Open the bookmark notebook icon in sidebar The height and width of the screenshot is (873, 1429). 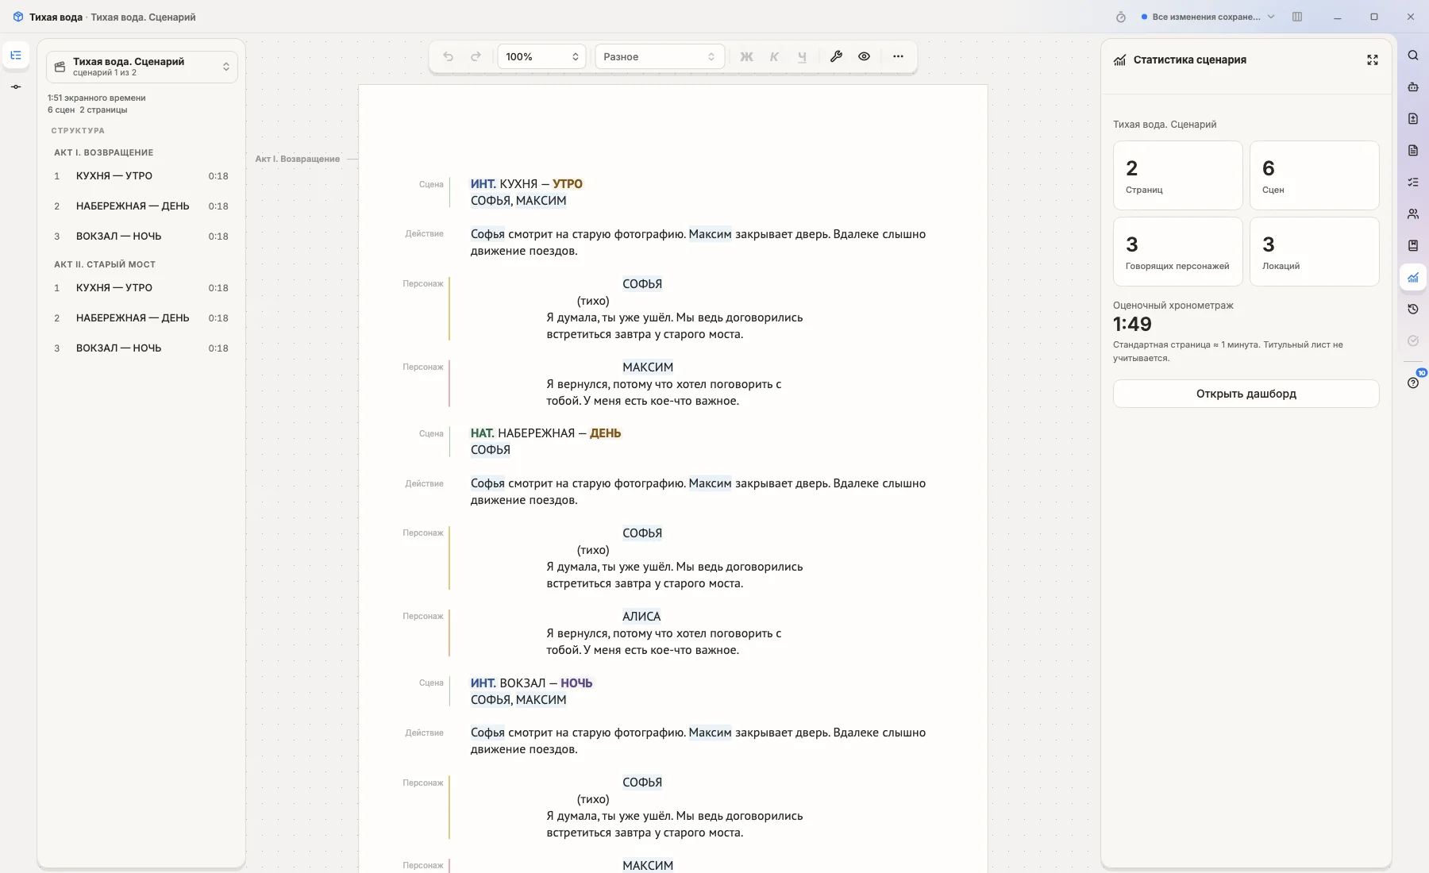tap(1413, 246)
